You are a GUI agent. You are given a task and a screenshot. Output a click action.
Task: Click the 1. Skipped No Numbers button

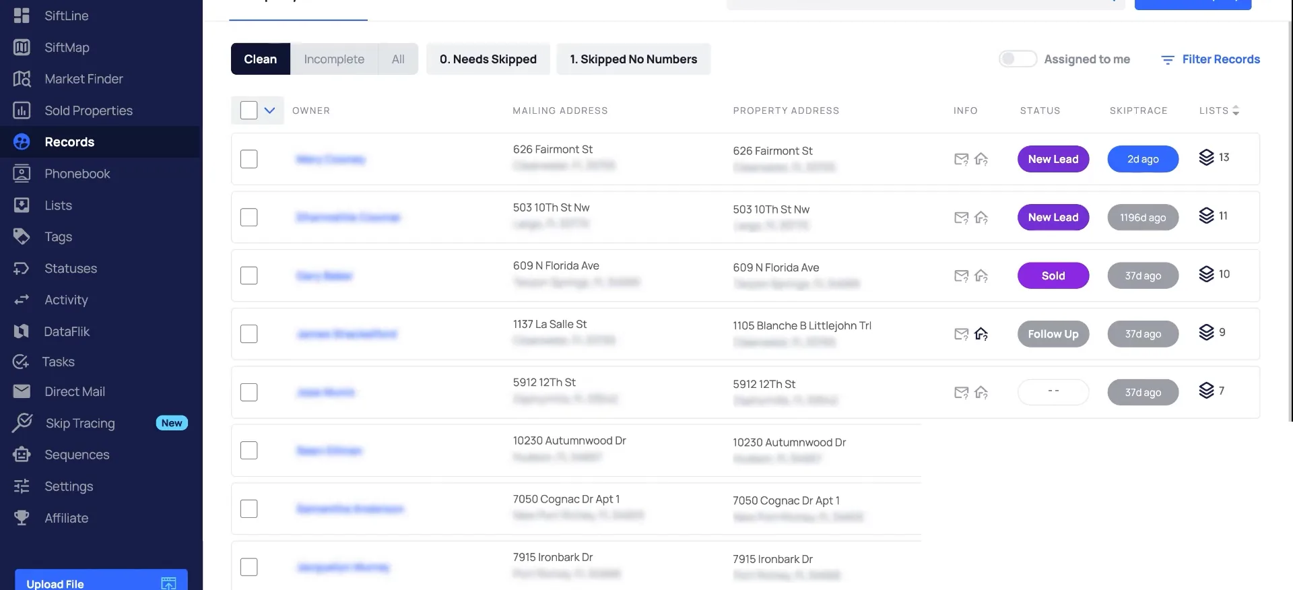tap(634, 59)
